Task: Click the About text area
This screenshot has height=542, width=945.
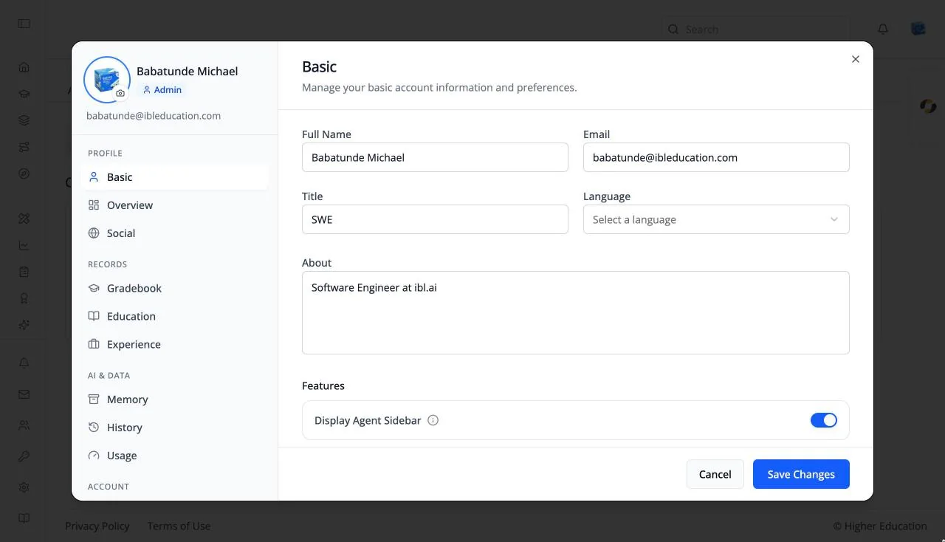Action: point(576,312)
